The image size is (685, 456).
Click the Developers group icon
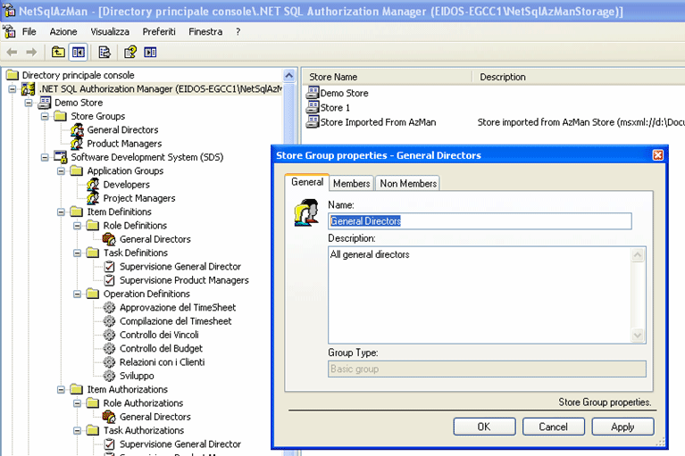coord(93,185)
